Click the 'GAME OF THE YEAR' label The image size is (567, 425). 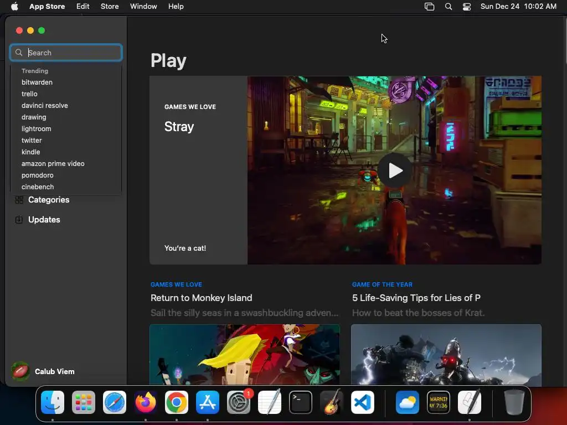(x=382, y=285)
